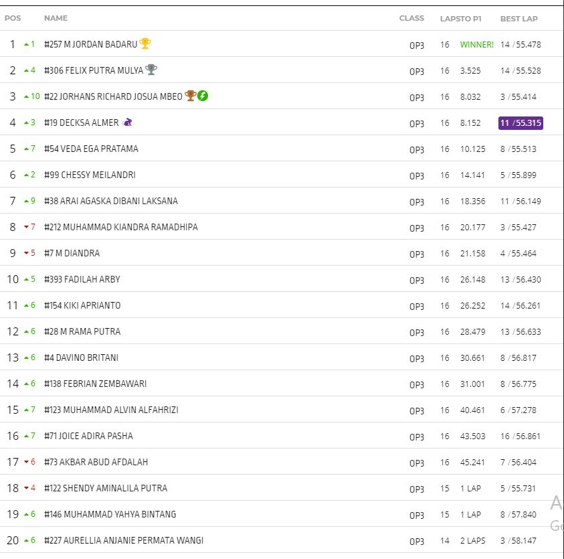Click the red down arrow for Muhammad Kiandra Ramadhipa
This screenshot has height=559, width=564.
[27, 227]
